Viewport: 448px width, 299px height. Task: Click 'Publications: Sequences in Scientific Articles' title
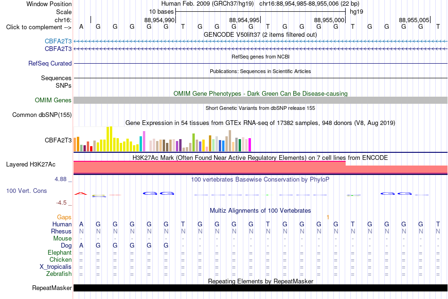[260, 71]
